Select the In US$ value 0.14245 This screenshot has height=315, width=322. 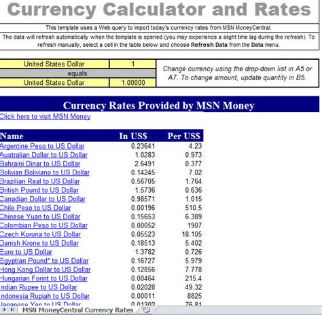tap(143, 172)
